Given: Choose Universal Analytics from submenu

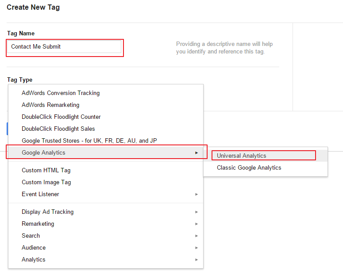Looking at the screenshot, I should 266,156.
